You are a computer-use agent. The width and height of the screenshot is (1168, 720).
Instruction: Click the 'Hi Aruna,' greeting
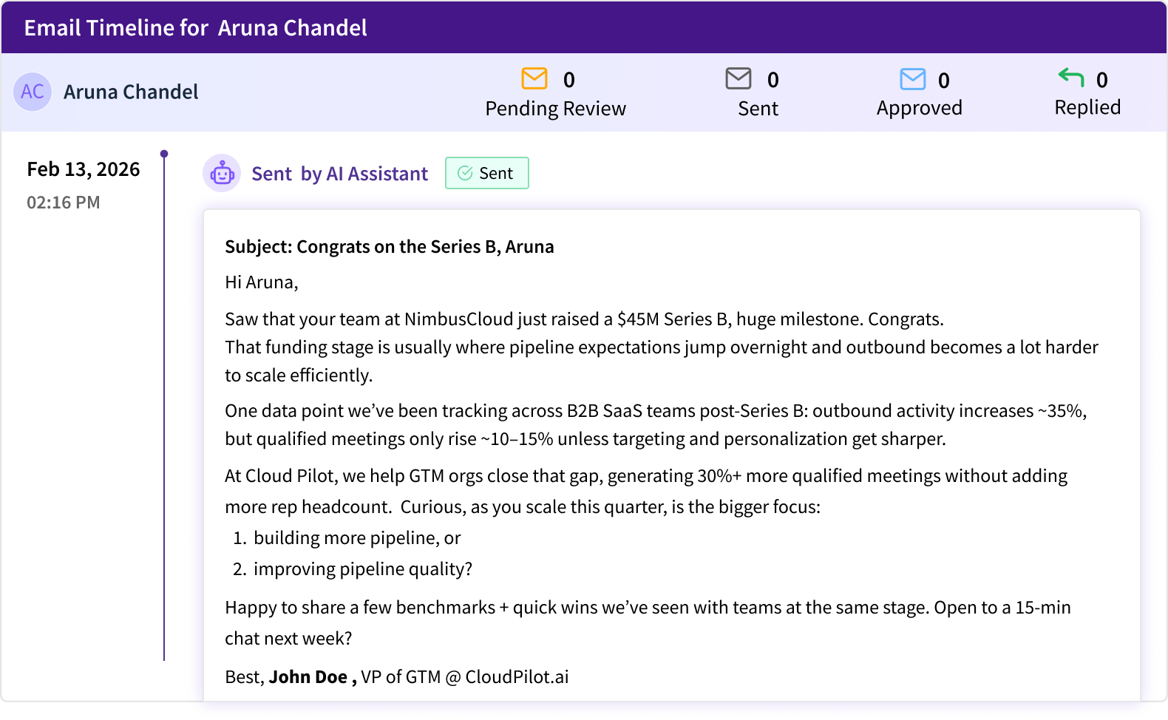262,282
